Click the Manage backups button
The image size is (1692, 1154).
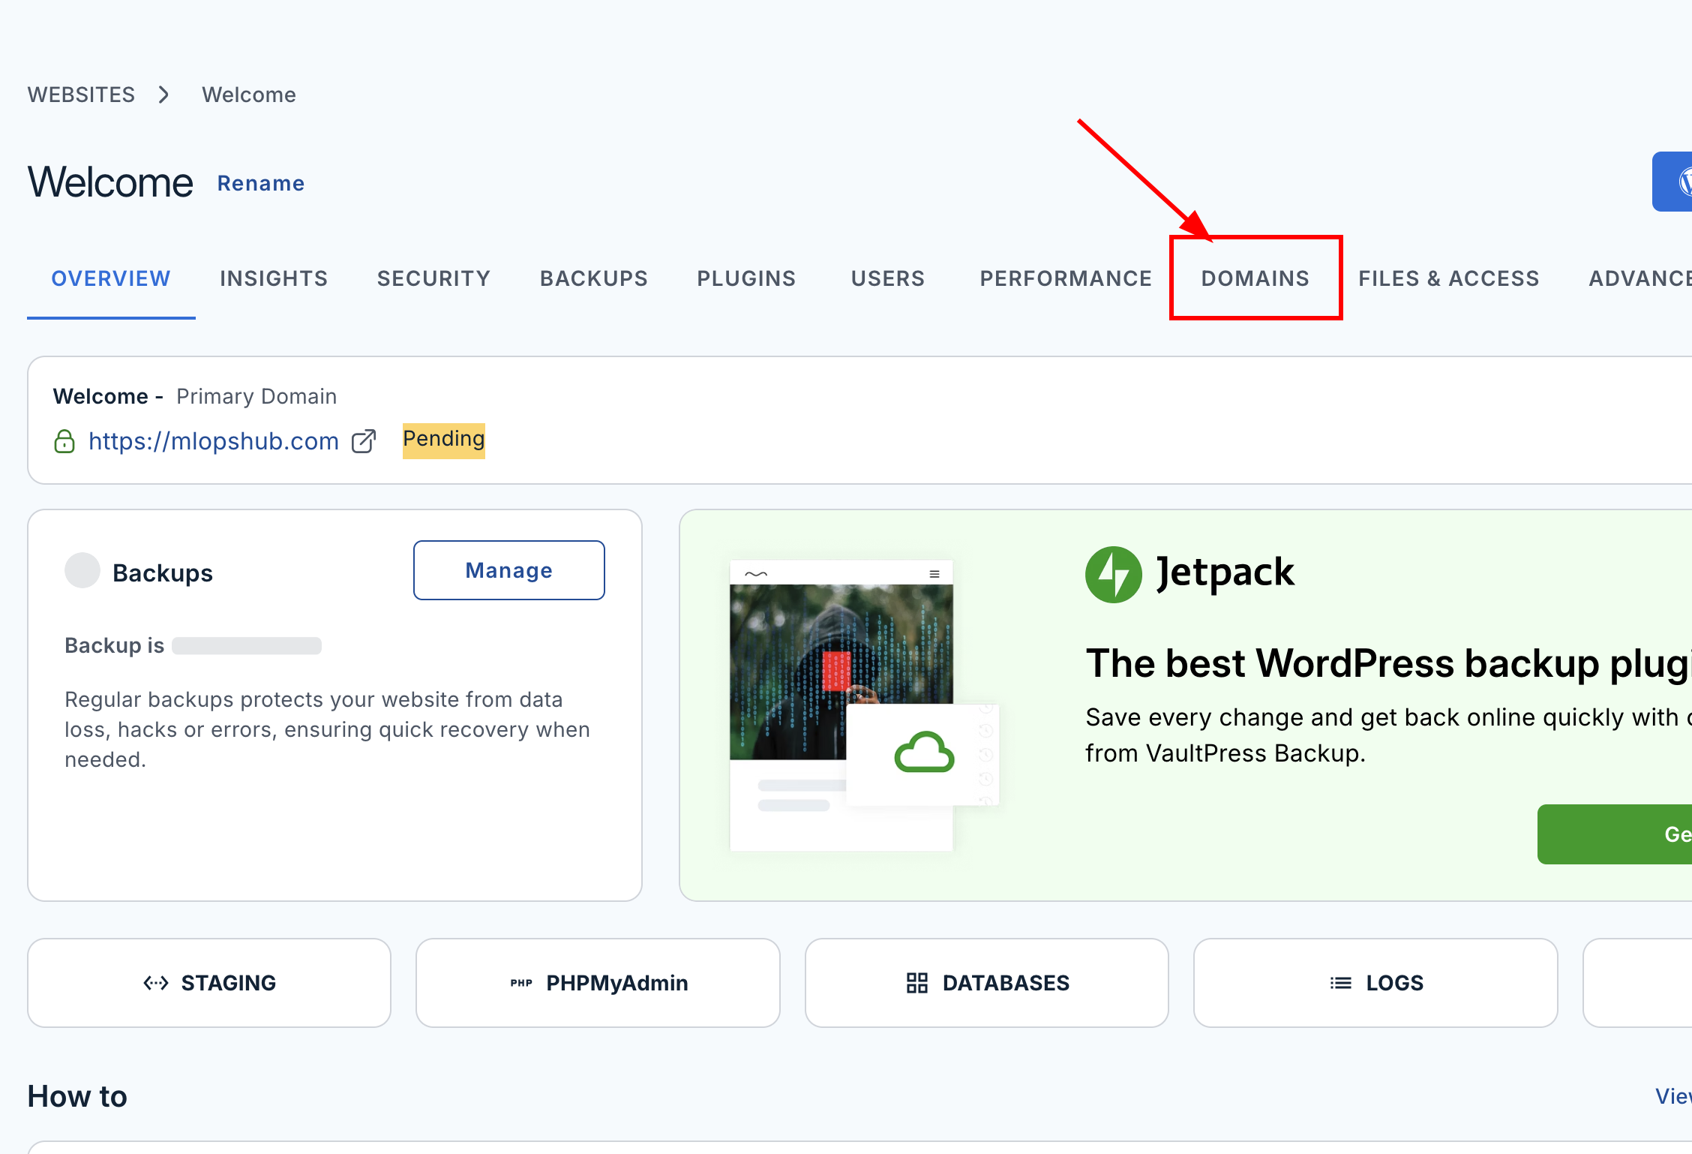coord(509,570)
